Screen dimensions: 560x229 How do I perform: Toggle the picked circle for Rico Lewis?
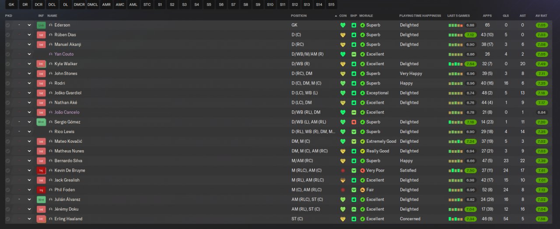click(8, 131)
